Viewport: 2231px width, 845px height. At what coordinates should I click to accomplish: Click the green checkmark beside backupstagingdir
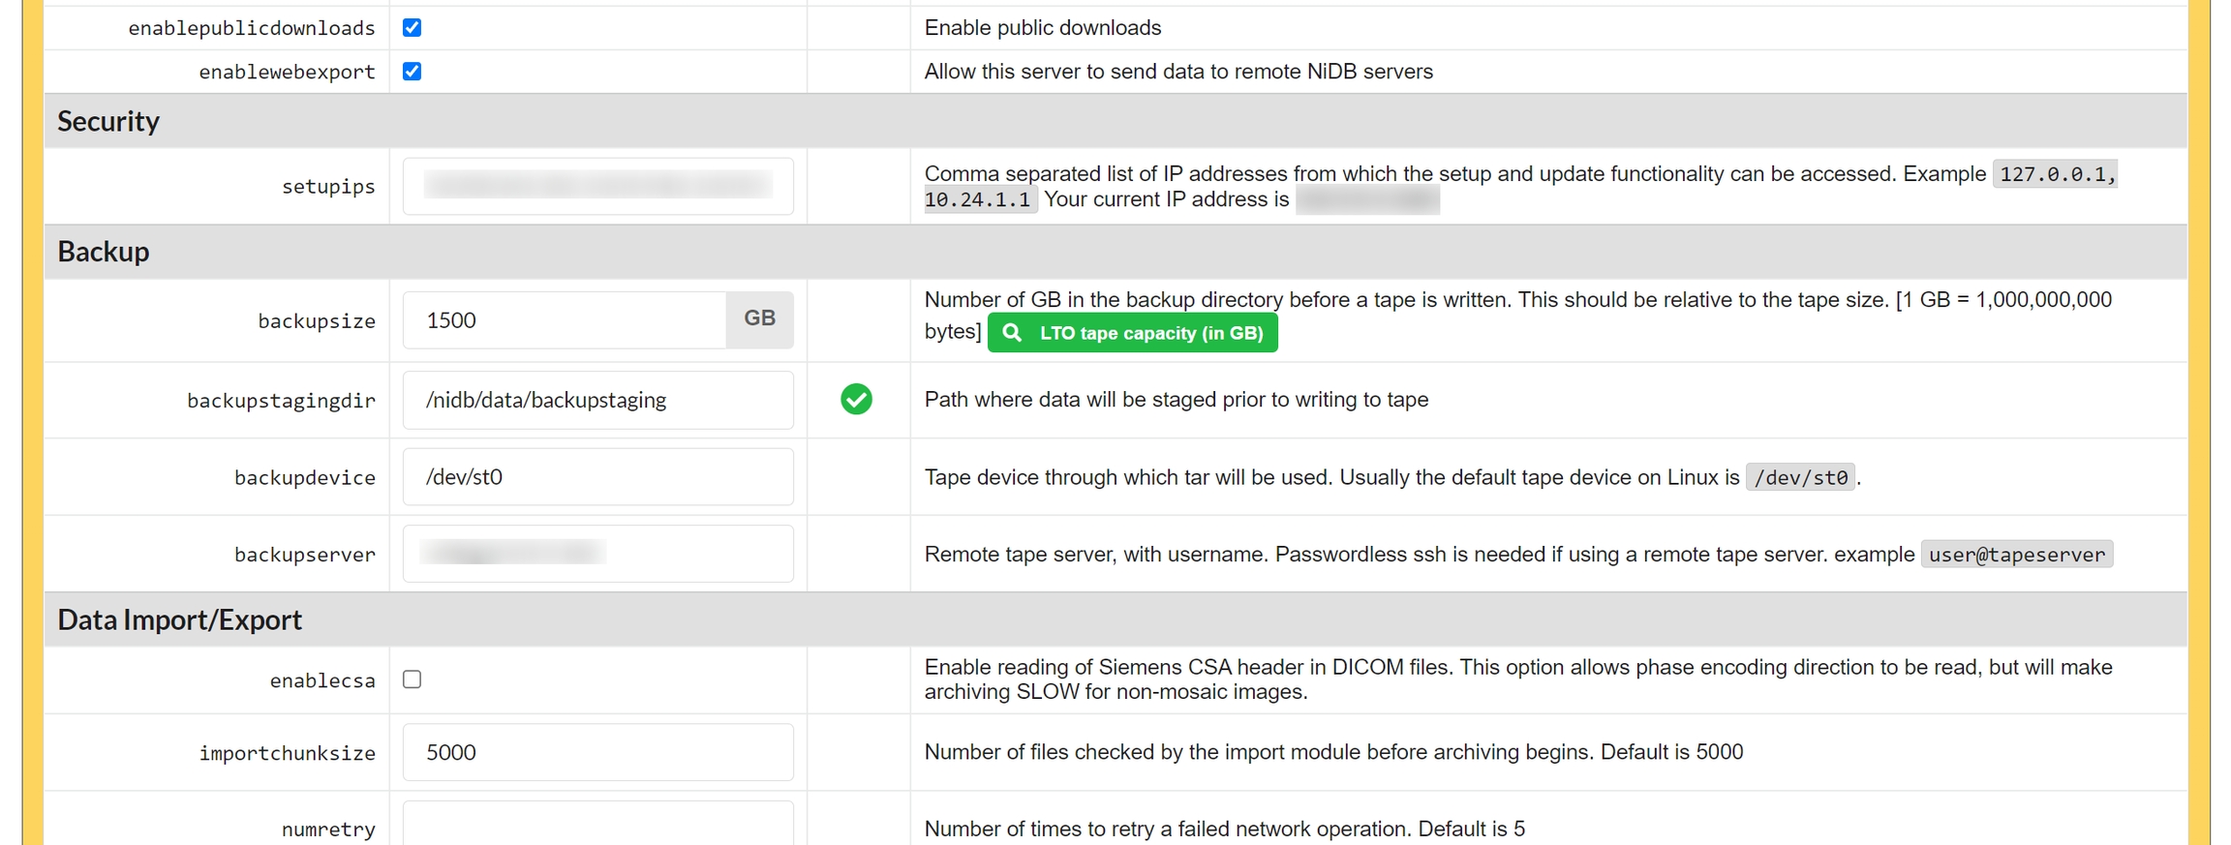click(856, 399)
